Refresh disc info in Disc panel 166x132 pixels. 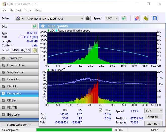pyautogui.click(x=35, y=27)
